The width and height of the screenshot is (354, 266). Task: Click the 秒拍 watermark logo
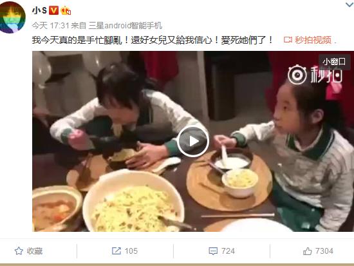coord(315,75)
